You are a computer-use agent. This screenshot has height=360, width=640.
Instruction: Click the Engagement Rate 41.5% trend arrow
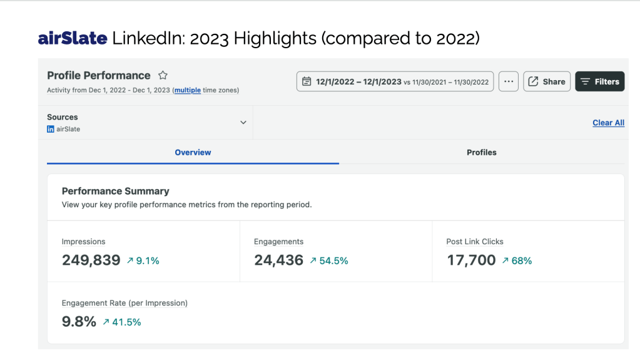pyautogui.click(x=106, y=322)
